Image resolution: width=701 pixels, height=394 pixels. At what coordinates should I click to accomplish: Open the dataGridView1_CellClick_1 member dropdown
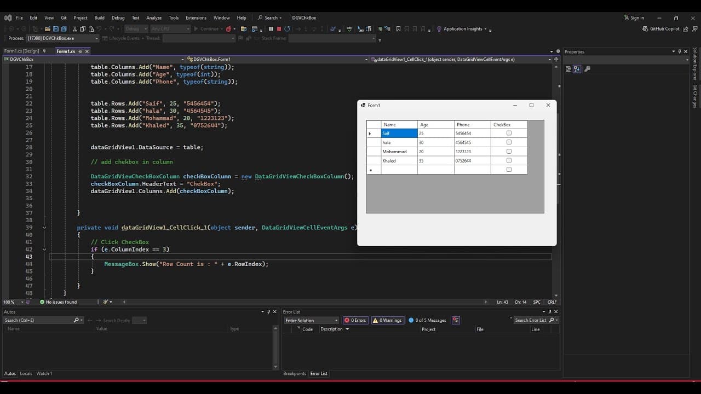[460, 59]
